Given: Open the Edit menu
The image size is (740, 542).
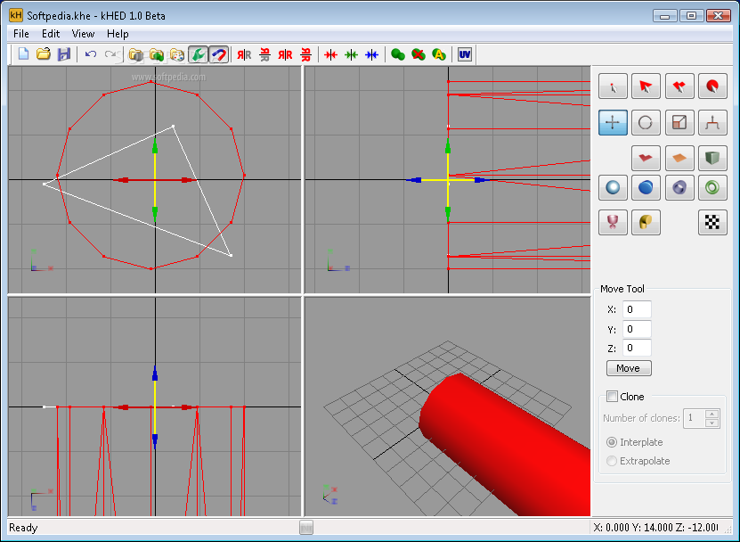Looking at the screenshot, I should (x=51, y=34).
